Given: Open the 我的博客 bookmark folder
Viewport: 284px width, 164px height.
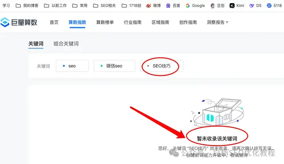Looking at the screenshot, I should click(x=27, y=6).
